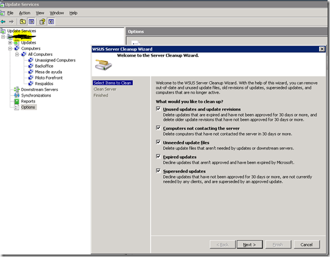This screenshot has height=257, width=330.
Task: Select Downstream Servers in the tree
Action: coord(39,89)
